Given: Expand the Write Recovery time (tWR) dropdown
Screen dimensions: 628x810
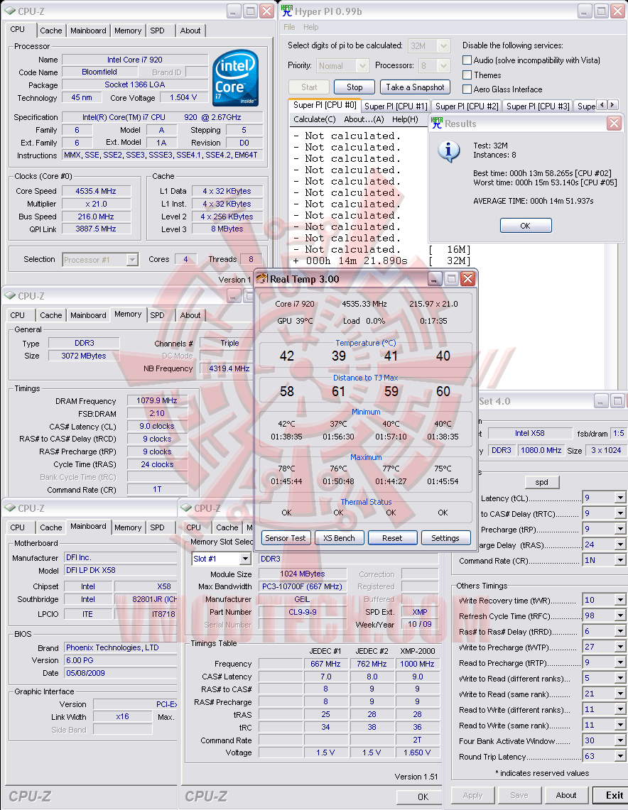Looking at the screenshot, I should [x=619, y=601].
